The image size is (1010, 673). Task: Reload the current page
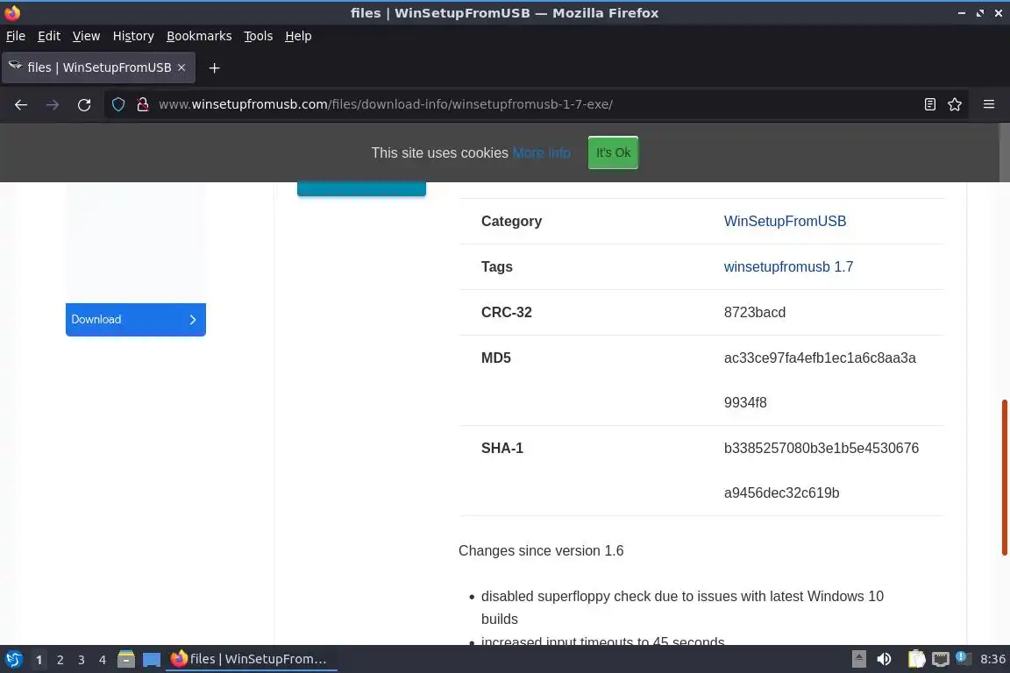coord(84,104)
